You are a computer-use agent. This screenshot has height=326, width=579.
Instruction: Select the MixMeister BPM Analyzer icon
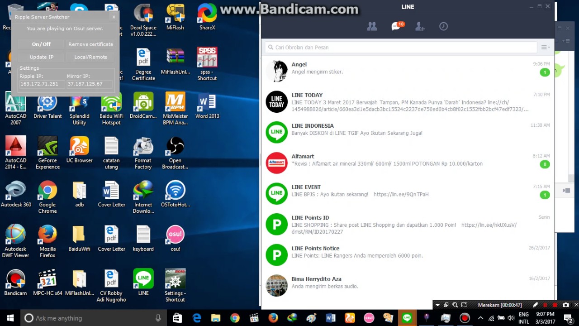tap(175, 109)
